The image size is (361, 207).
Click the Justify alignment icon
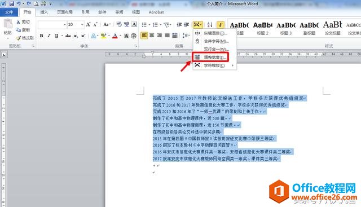[x=167, y=36]
